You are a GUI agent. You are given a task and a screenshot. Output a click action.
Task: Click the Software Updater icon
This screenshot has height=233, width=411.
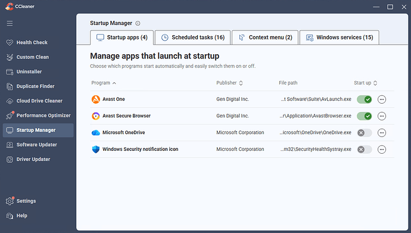[10, 145]
